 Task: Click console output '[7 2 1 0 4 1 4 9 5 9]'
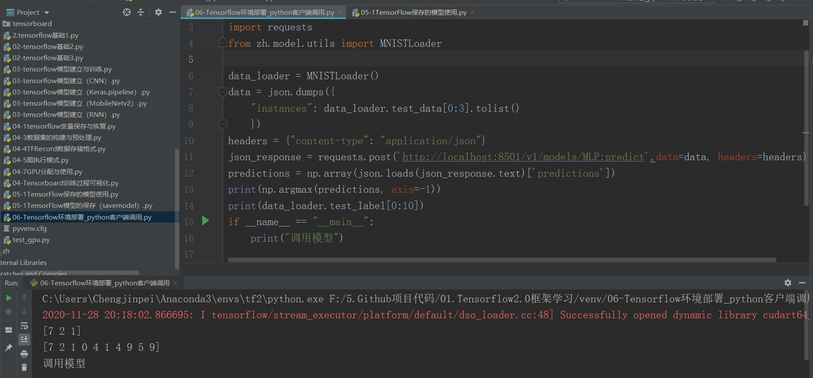(x=101, y=347)
